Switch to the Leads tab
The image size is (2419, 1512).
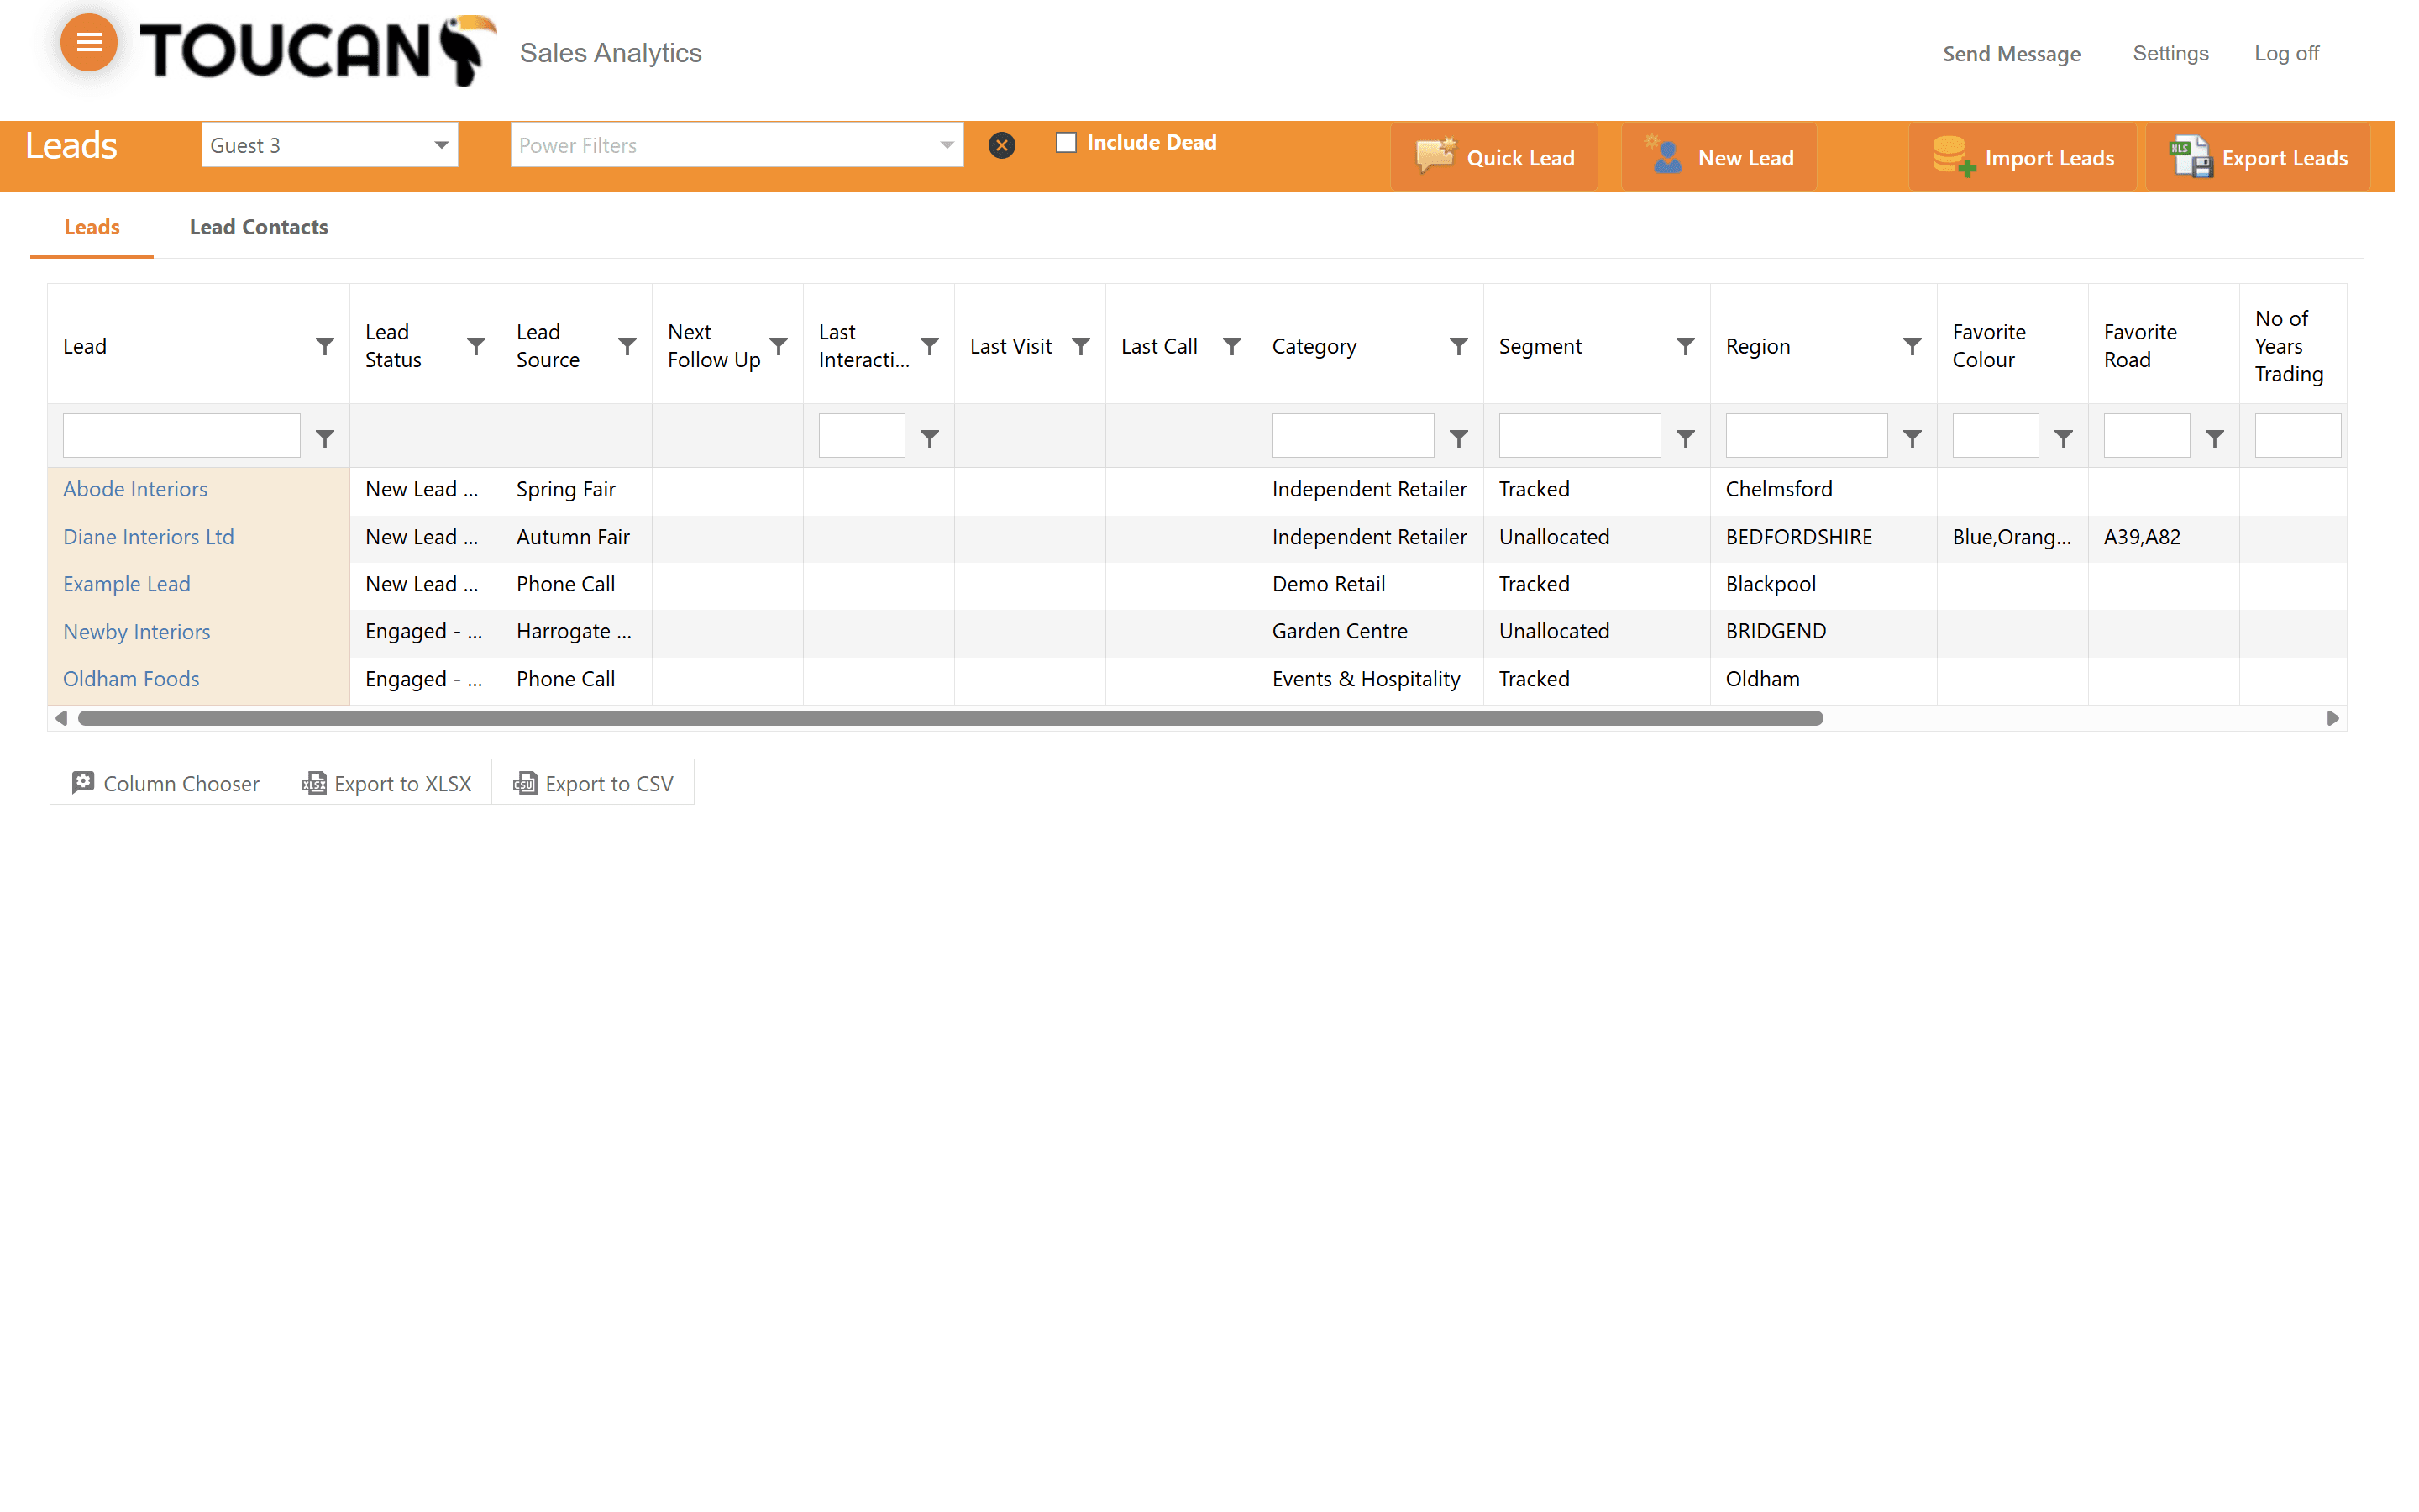click(92, 227)
